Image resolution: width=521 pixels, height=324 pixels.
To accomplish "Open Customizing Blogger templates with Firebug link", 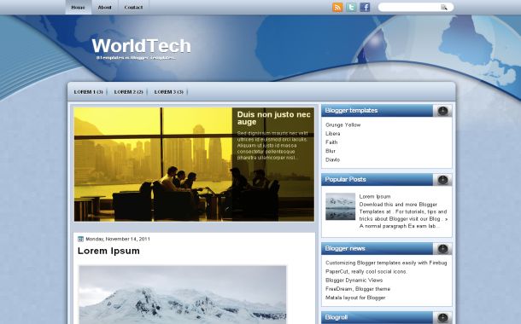I will [x=386, y=263].
